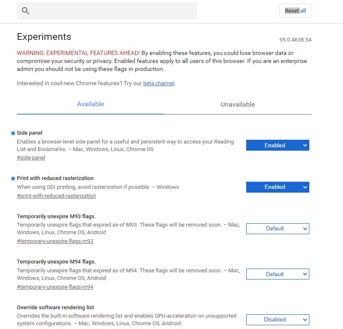Open the #temporary-unexpire-flags-m93 link
This screenshot has width=343, height=329.
55,241
